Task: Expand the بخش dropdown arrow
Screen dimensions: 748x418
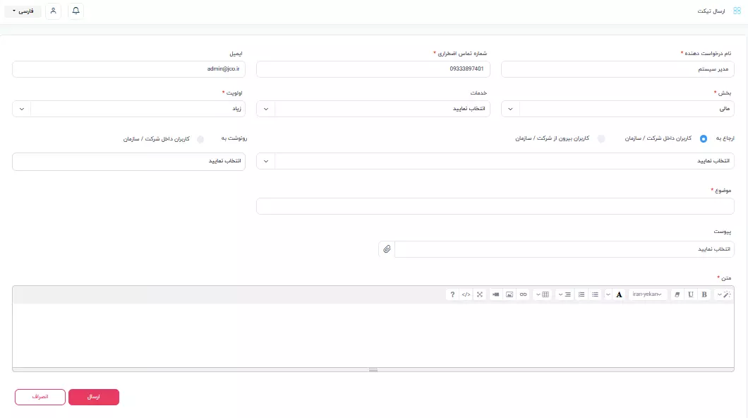Action: click(510, 109)
